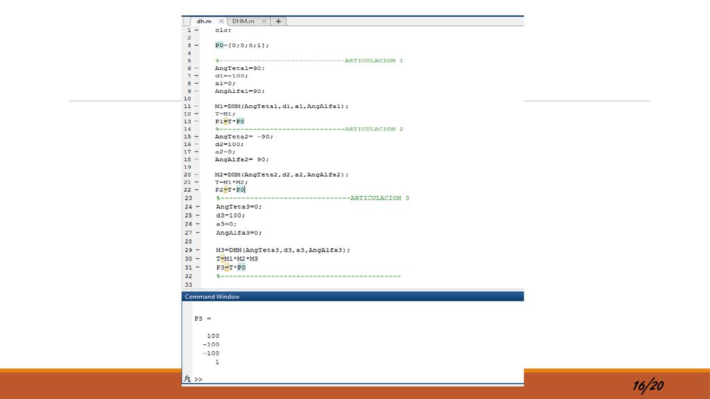The width and height of the screenshot is (710, 399).
Task: Click the line 'M3=DHM(AngTeta3,d3,a3,AngAlfa3);'
Action: [x=283, y=250]
